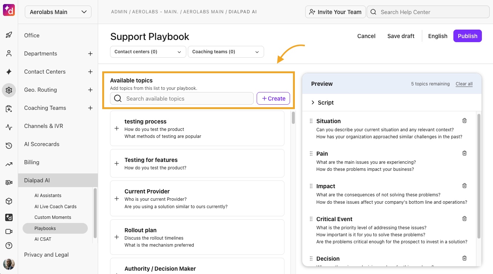
Task: Delete the Critical Event topic with trash icon
Action: [464, 219]
